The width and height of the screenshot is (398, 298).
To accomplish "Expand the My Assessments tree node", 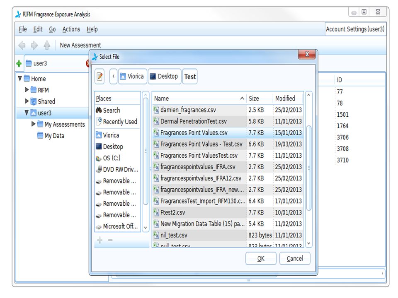I will point(33,124).
